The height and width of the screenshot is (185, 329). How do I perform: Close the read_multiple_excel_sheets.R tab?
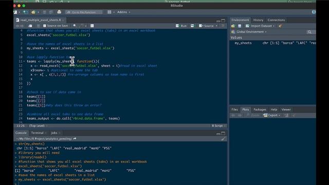pos(63,20)
